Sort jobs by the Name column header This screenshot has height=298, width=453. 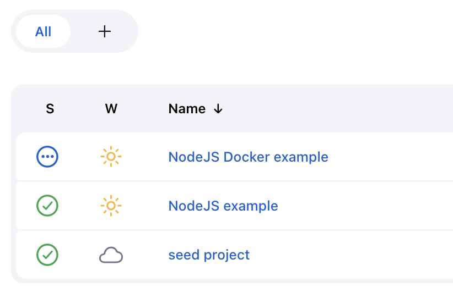(187, 109)
